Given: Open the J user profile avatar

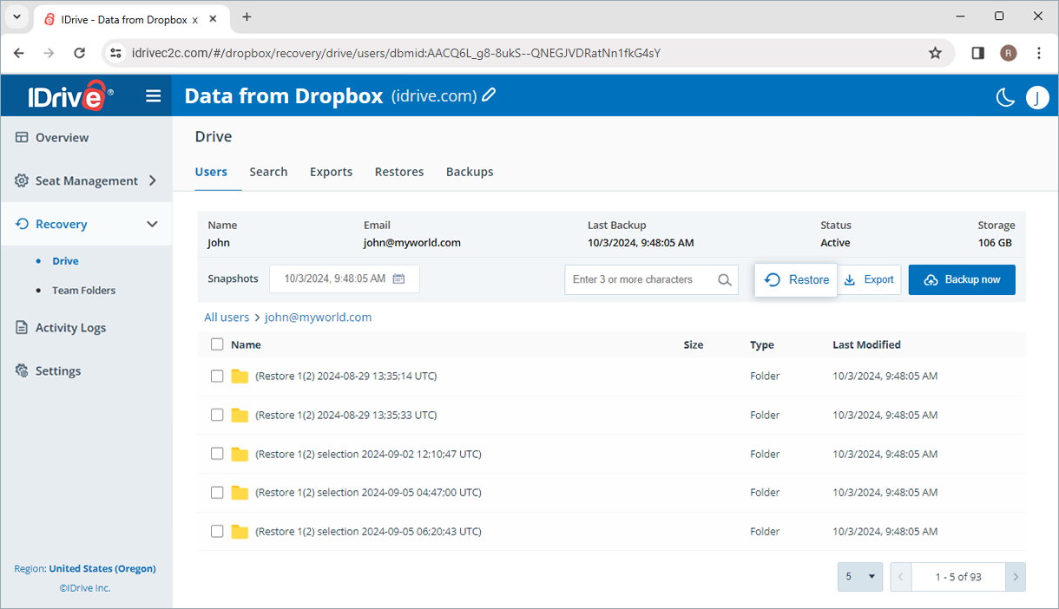Looking at the screenshot, I should [x=1037, y=97].
